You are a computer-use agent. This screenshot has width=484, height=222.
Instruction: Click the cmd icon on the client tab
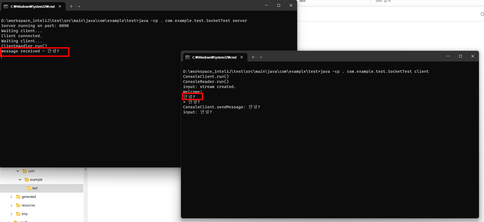[x=188, y=57]
